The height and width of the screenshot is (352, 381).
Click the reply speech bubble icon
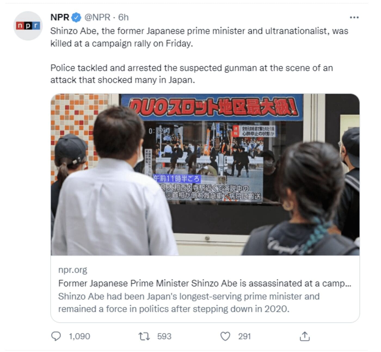[56, 336]
